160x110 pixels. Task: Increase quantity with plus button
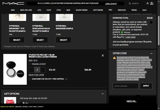coord(43,70)
